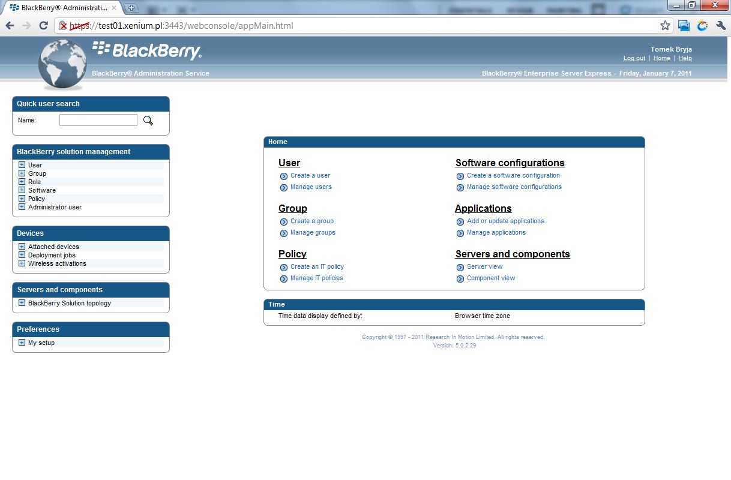Click the arrow icon beside Create a software configuration

click(x=460, y=176)
